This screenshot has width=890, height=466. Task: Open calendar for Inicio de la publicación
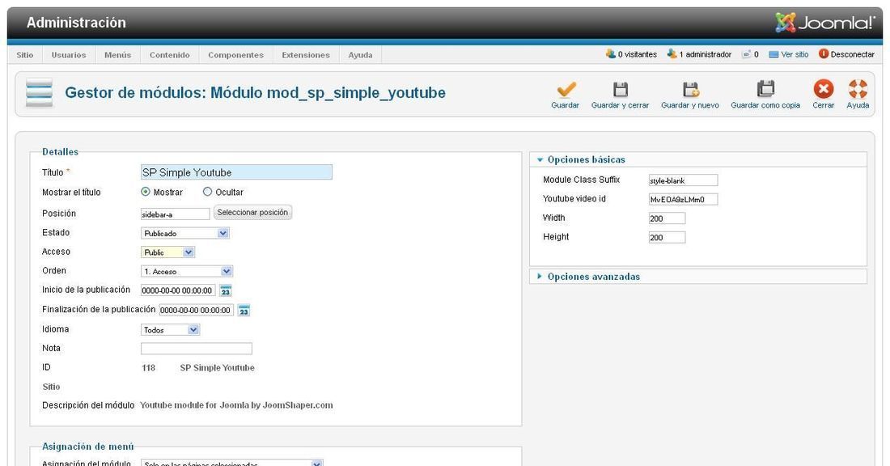[x=226, y=290]
